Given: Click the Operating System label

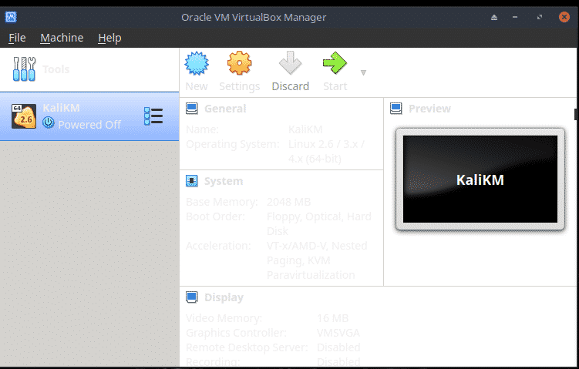Looking at the screenshot, I should 232,144.
